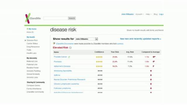Image resolution: width=187 pixels, height=105 pixels.
Task: Click the comparison bar icon in the Psoriasis row
Action: pyautogui.click(x=154, y=62)
